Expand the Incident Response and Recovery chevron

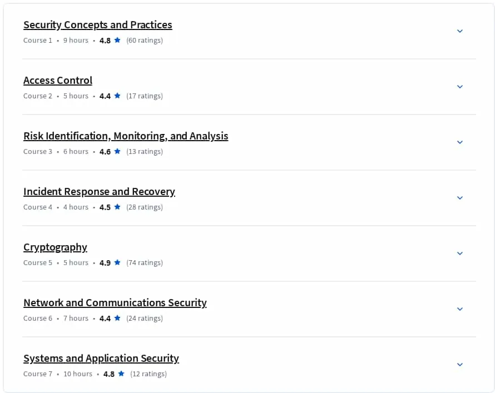[x=459, y=198]
